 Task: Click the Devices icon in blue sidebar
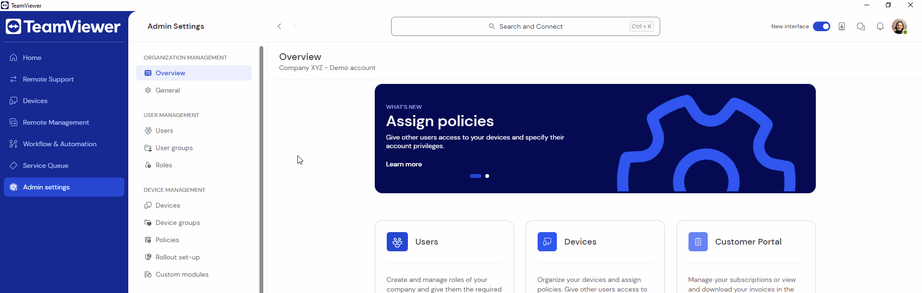13,101
